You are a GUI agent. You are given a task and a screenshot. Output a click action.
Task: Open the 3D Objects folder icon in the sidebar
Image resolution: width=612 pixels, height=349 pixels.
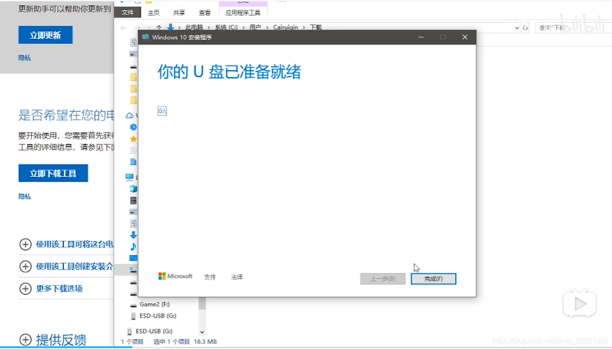(133, 189)
